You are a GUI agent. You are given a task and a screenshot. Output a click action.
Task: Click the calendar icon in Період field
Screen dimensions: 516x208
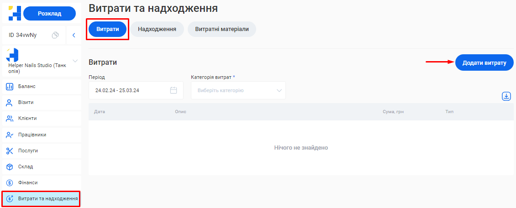174,90
